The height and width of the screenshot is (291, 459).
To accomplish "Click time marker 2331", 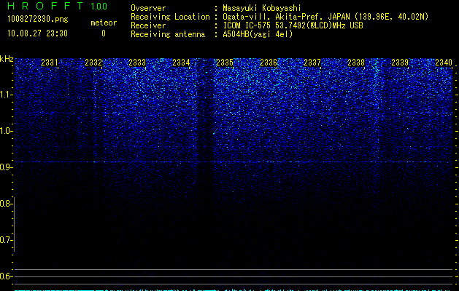I will pos(50,63).
